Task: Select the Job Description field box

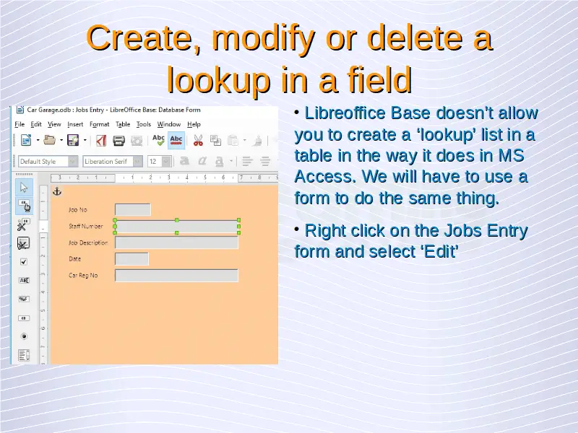Action: tap(176, 242)
